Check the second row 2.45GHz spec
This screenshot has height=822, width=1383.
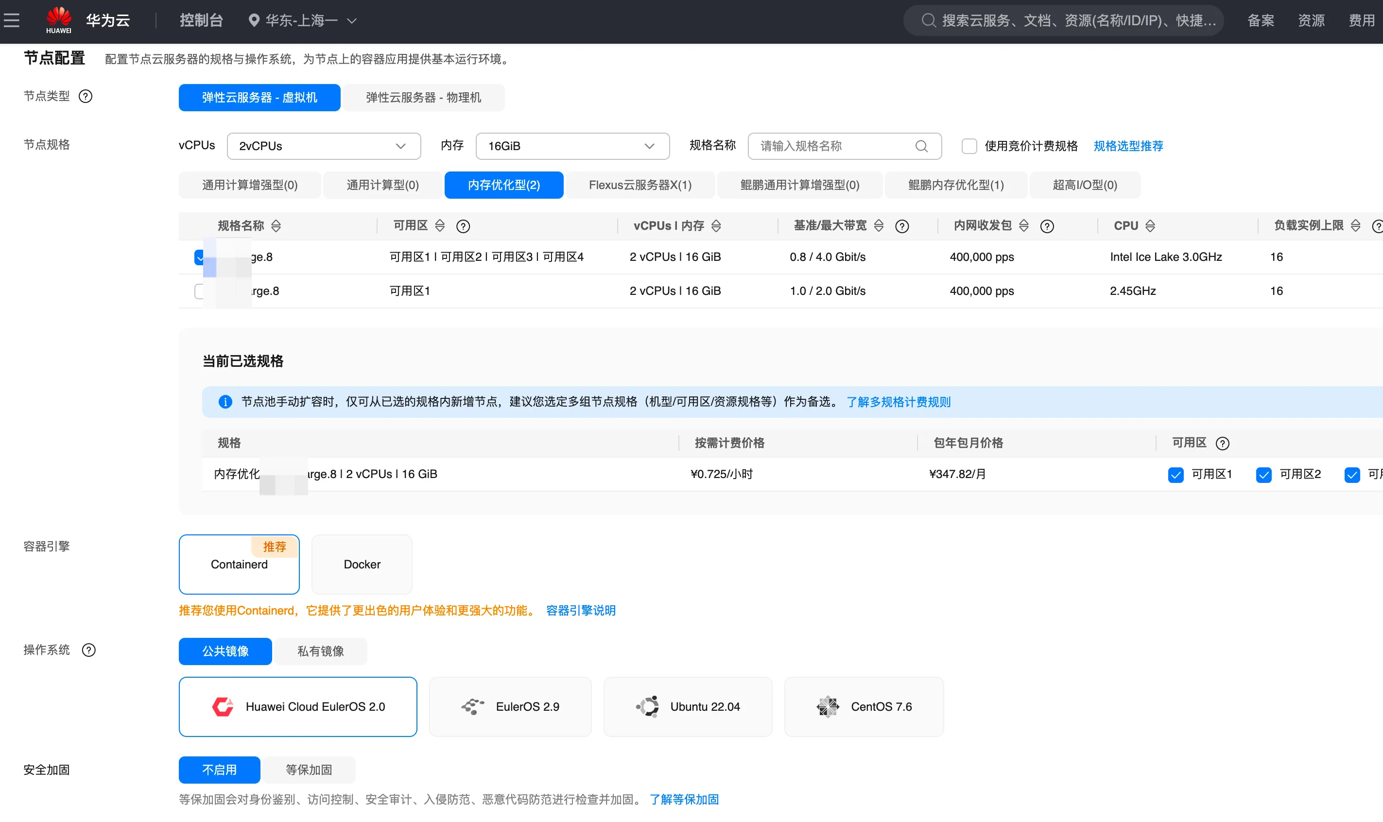click(199, 291)
